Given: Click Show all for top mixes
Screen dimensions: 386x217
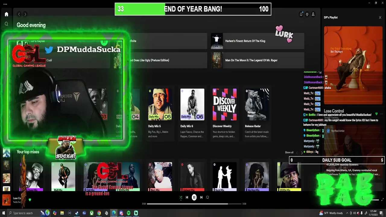Looking at the screenshot, I should 289,153.
